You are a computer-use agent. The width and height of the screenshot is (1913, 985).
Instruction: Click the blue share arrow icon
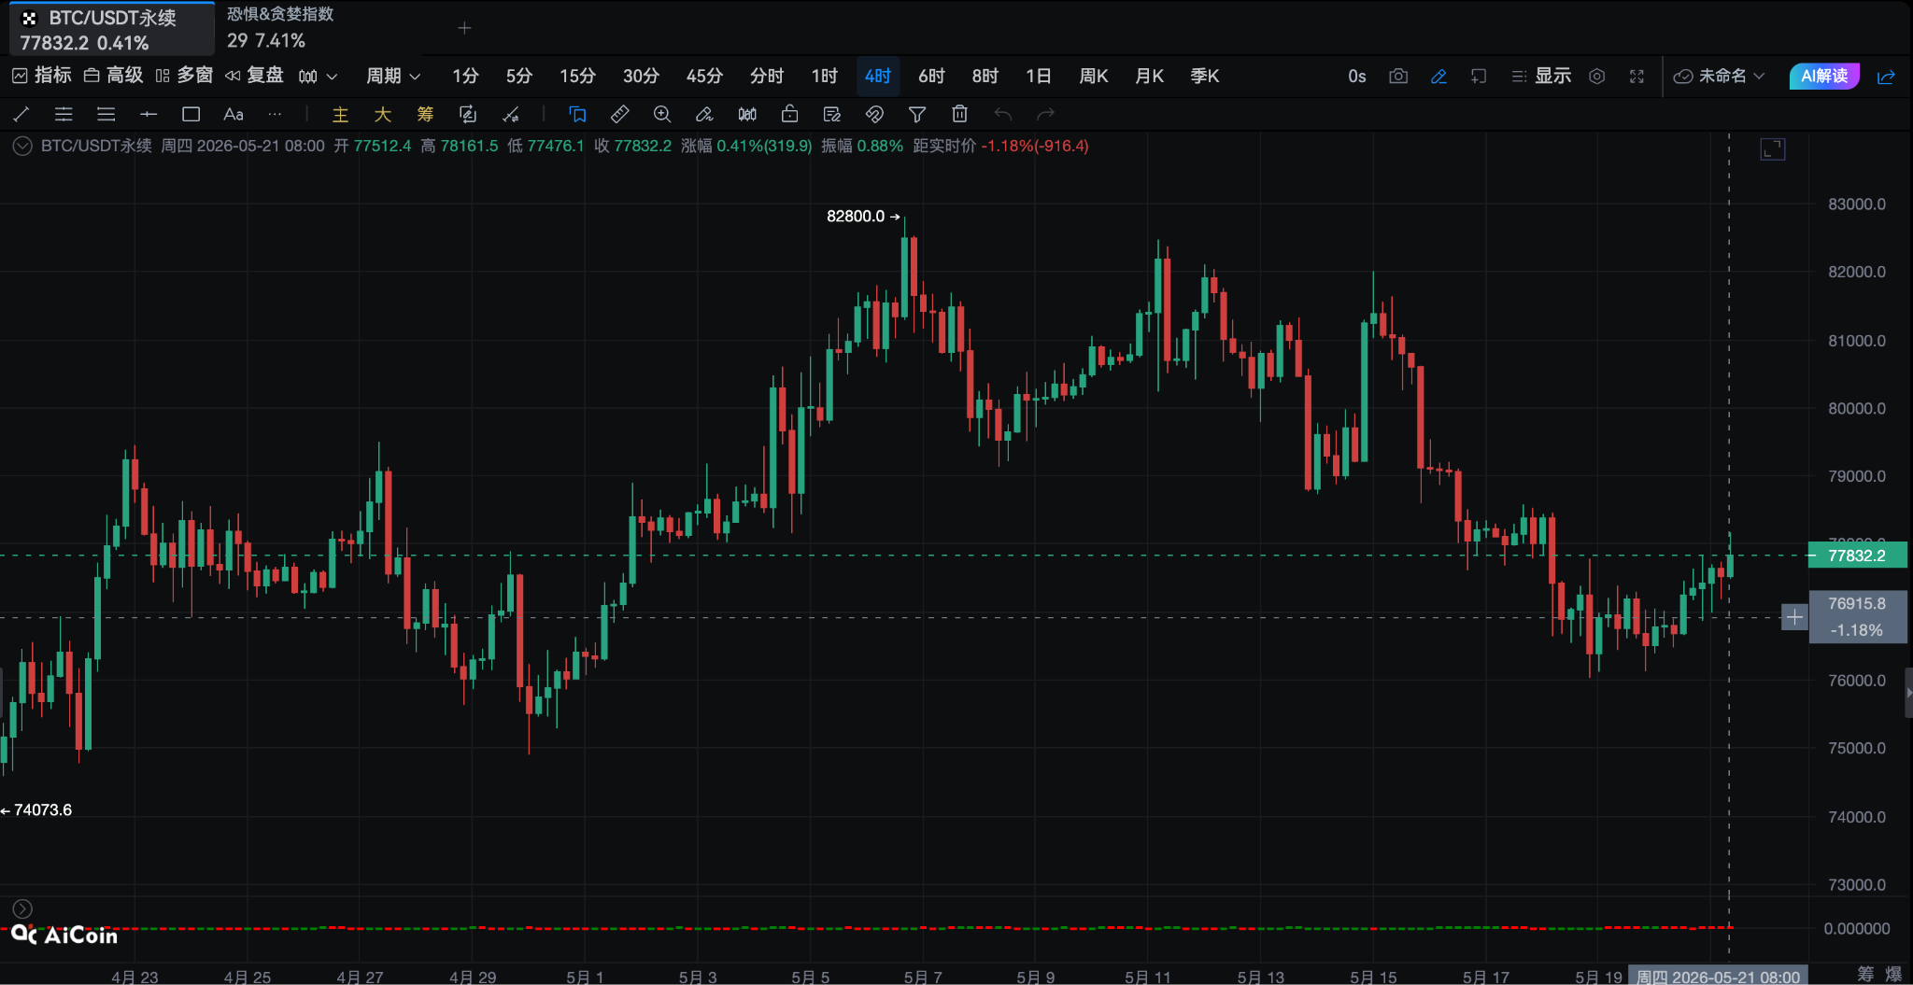(1886, 76)
